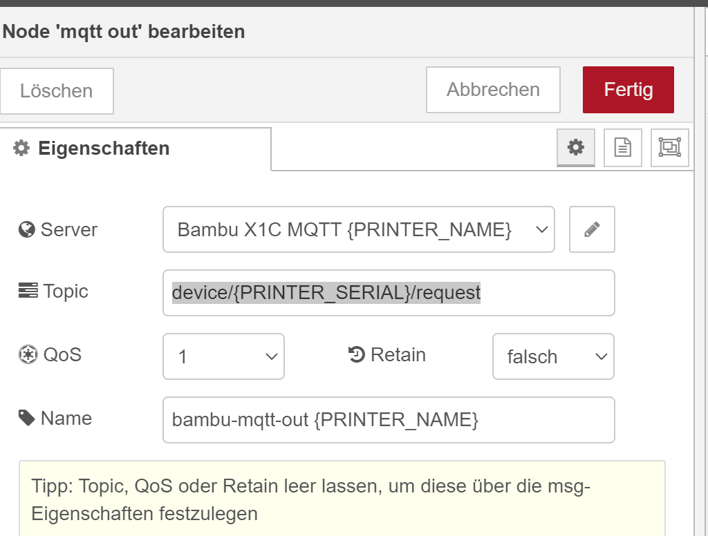This screenshot has width=708, height=536.
Task: Cancel editing with the Abbrechen button
Action: click(x=493, y=90)
